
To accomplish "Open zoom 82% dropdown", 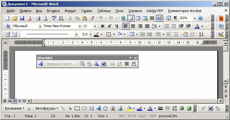I will (195, 18).
